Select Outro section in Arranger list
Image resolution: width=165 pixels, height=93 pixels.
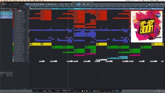tap(6, 18)
